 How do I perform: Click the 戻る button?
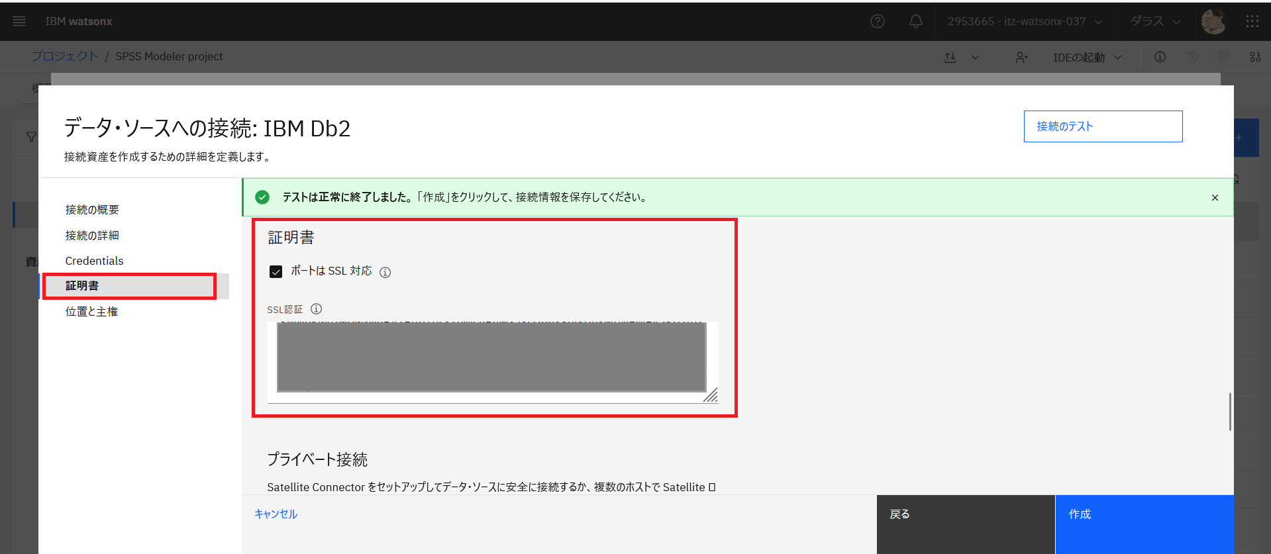click(x=966, y=524)
